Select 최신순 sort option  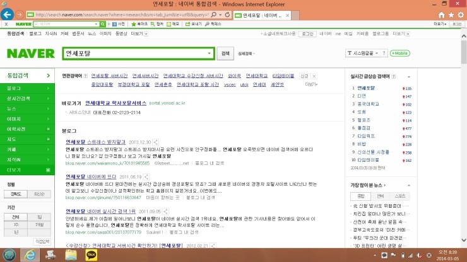tap(39, 194)
